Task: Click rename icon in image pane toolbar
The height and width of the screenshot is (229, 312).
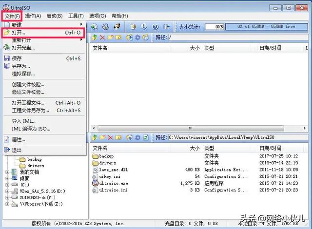Action: click(x=118, y=37)
